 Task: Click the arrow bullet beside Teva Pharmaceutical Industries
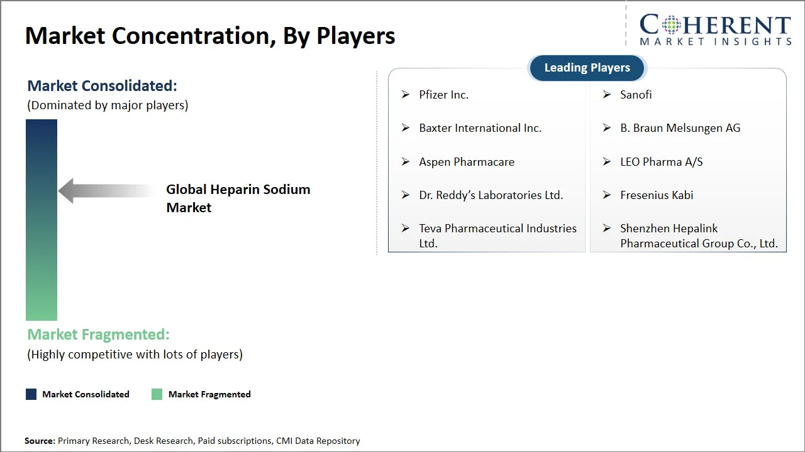click(406, 229)
